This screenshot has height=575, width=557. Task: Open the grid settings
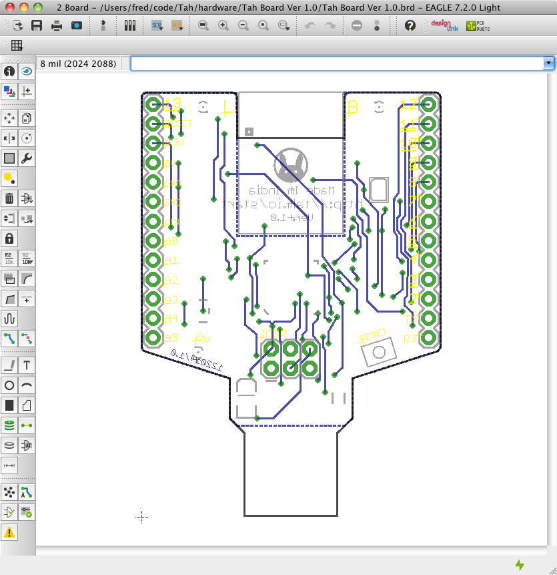17,45
